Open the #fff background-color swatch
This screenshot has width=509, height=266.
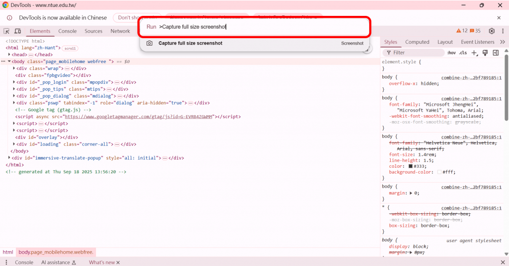439,172
